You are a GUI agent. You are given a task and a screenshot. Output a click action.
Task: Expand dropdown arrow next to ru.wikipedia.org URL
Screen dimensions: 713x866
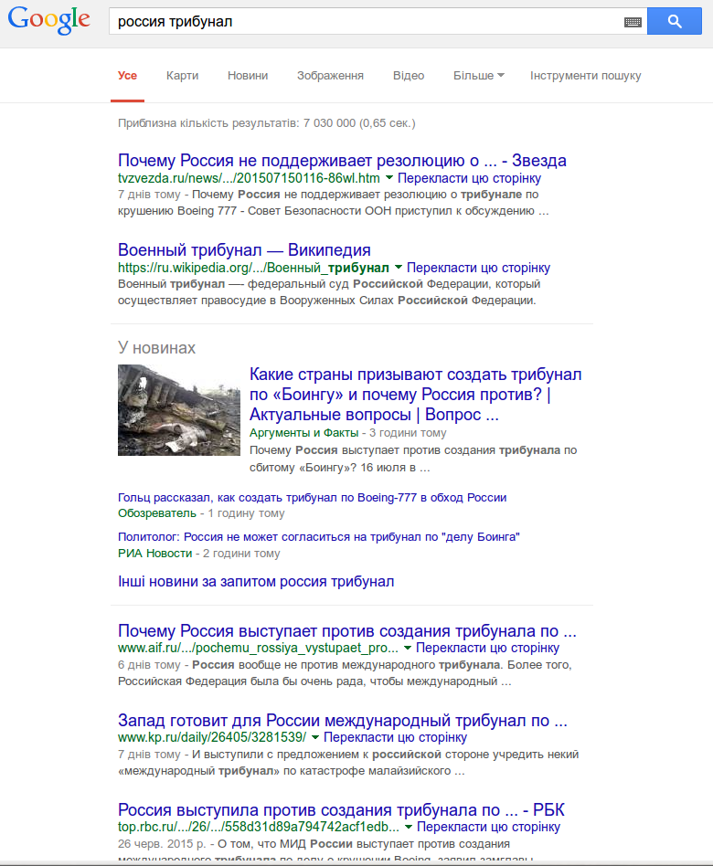click(398, 268)
